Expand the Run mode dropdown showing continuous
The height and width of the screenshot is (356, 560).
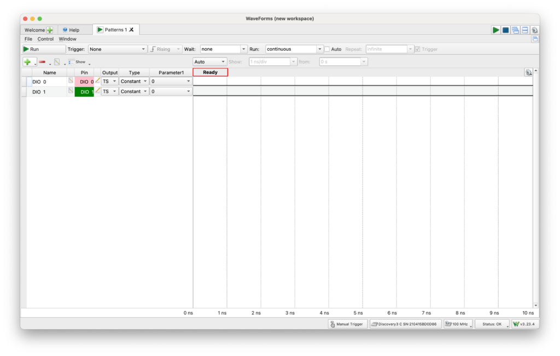pos(294,49)
